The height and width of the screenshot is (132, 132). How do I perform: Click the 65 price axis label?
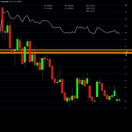pyautogui.click(x=125, y=81)
